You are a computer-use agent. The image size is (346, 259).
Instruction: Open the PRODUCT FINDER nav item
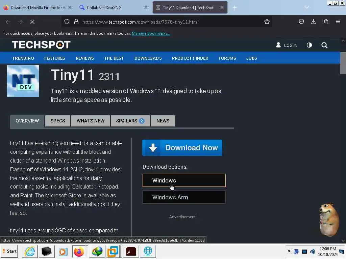[190, 58]
